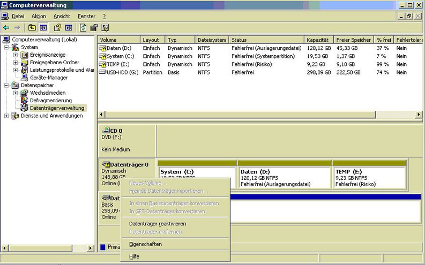425x265 pixels.
Task: Click the CD 0 drive icon
Action: tap(106, 130)
